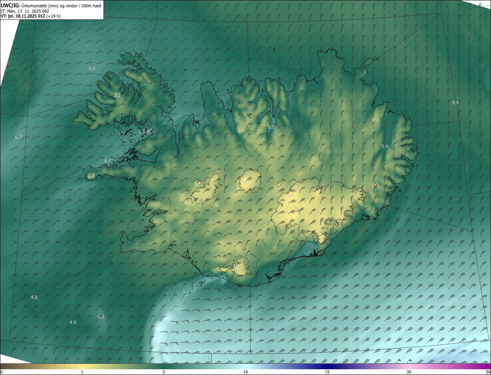The height and width of the screenshot is (375, 491).
Task: Select the 6.8 value on the map
Action: pyautogui.click(x=146, y=131)
